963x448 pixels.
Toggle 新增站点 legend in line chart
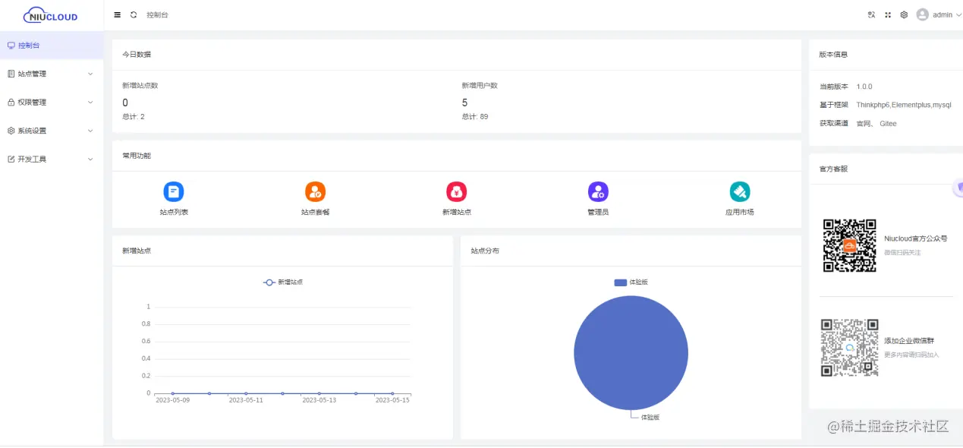283,282
